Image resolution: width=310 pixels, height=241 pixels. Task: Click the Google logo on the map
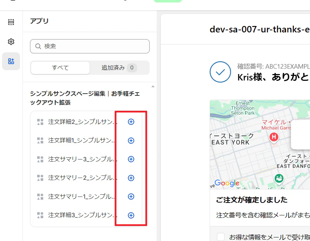click(x=227, y=183)
